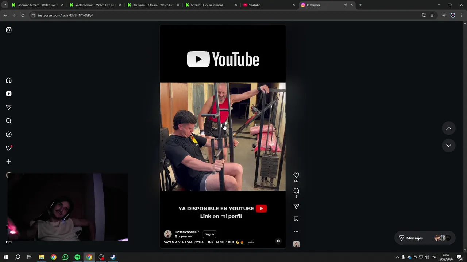Go to the next reel with down chevron
This screenshot has height=262, width=467.
tap(449, 146)
